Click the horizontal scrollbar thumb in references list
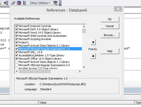Image resolution: width=141 pixels, height=107 pixels. [x=35, y=71]
